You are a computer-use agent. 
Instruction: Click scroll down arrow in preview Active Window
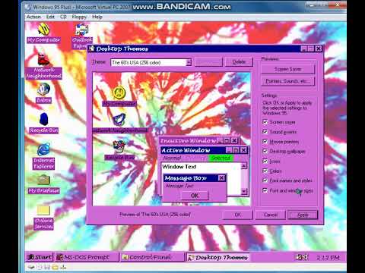[244, 191]
